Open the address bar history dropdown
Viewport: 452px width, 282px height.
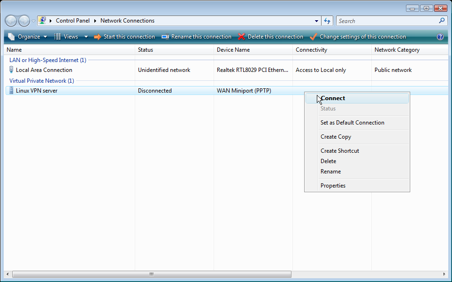(x=316, y=21)
